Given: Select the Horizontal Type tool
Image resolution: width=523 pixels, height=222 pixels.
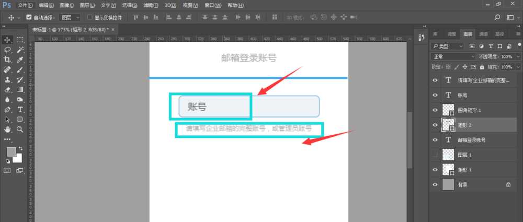Looking at the screenshot, I should (x=20, y=110).
